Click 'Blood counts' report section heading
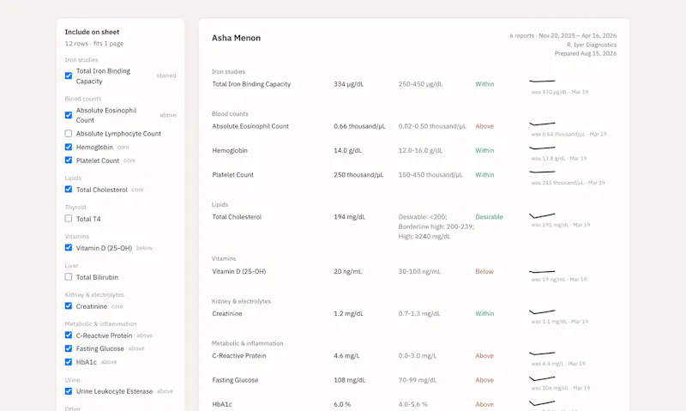The image size is (686, 411). tap(230, 114)
